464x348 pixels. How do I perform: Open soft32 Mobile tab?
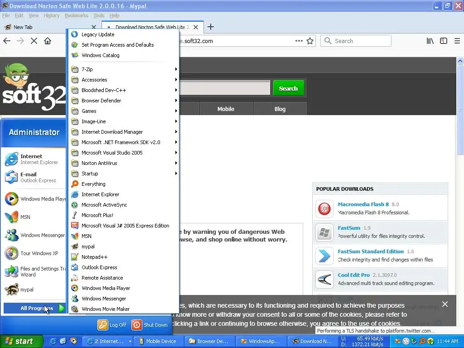[226, 109]
